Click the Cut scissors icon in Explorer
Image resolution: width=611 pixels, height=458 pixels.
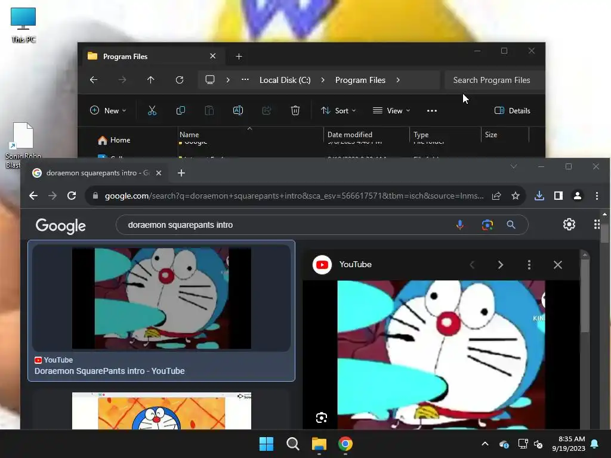pos(152,110)
